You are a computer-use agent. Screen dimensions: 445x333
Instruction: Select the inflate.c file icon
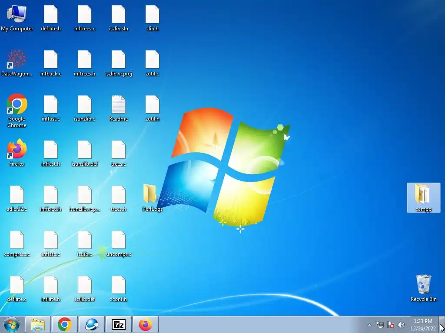point(51,244)
